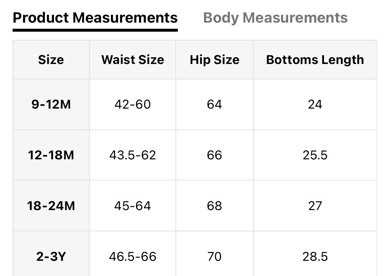
Task: Select the 9-12M size row label
Action: (x=51, y=104)
